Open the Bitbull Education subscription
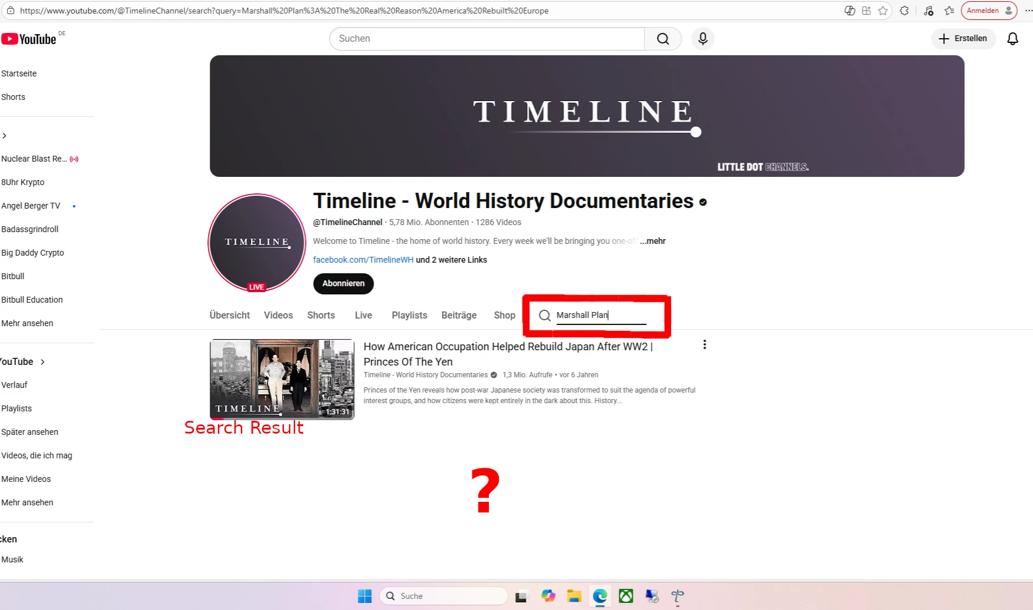Viewport: 1033px width, 610px height. click(32, 300)
